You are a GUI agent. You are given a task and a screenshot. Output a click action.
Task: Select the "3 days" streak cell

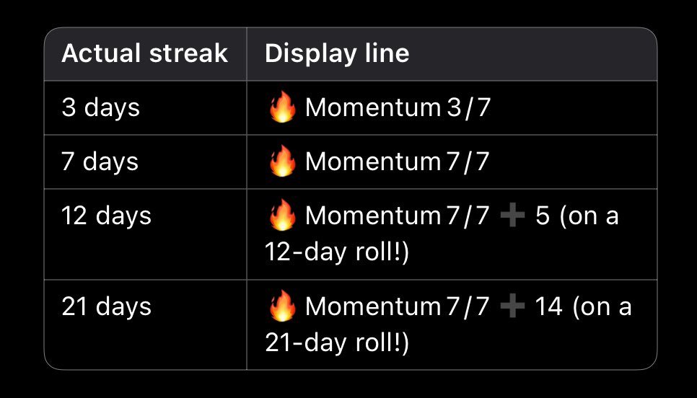click(x=100, y=107)
